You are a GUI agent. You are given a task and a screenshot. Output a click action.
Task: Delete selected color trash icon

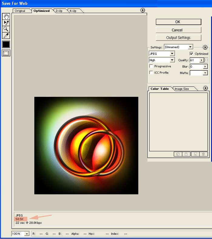203,154
